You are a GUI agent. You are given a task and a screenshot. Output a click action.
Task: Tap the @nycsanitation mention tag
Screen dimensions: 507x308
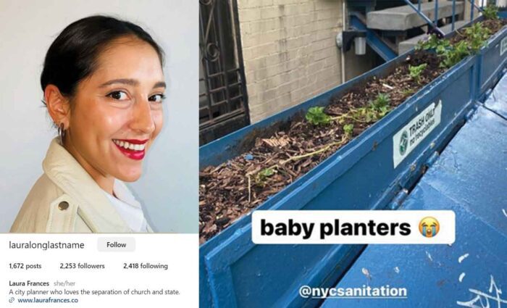[353, 291]
